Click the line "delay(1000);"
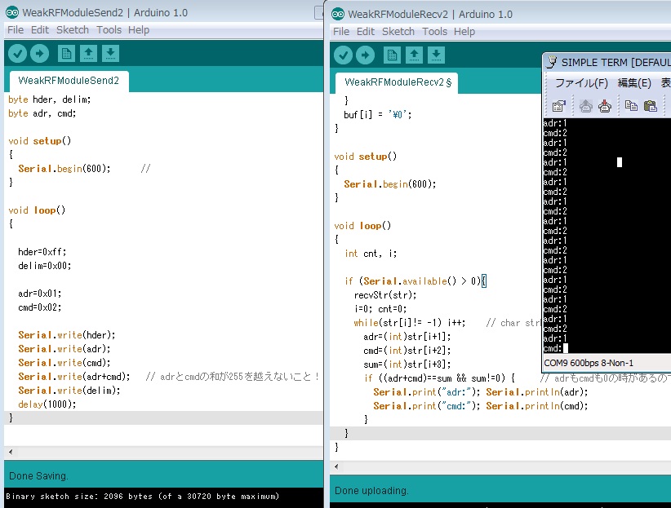 [47, 404]
